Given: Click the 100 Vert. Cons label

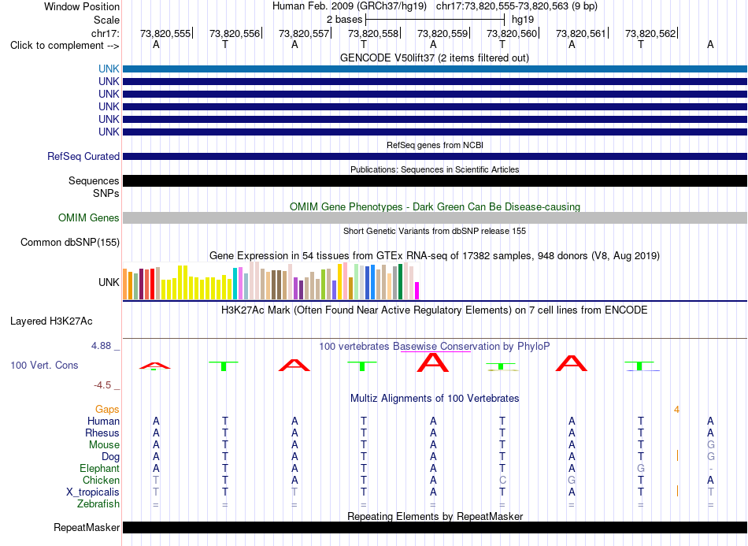Looking at the screenshot, I should pos(44,365).
